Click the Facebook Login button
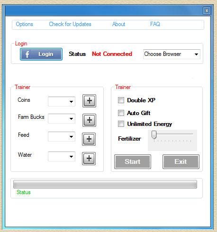Image resolution: width=217 pixels, height=232 pixels. point(41,54)
